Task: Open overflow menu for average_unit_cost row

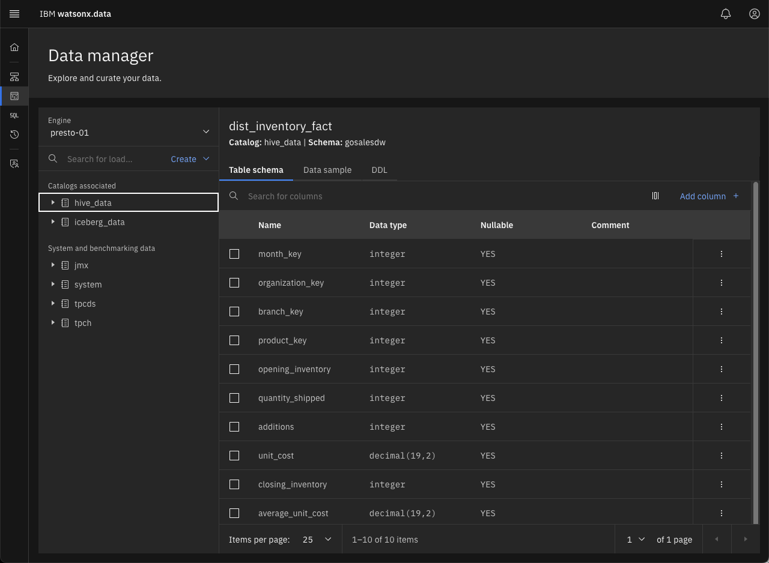Action: point(722,513)
